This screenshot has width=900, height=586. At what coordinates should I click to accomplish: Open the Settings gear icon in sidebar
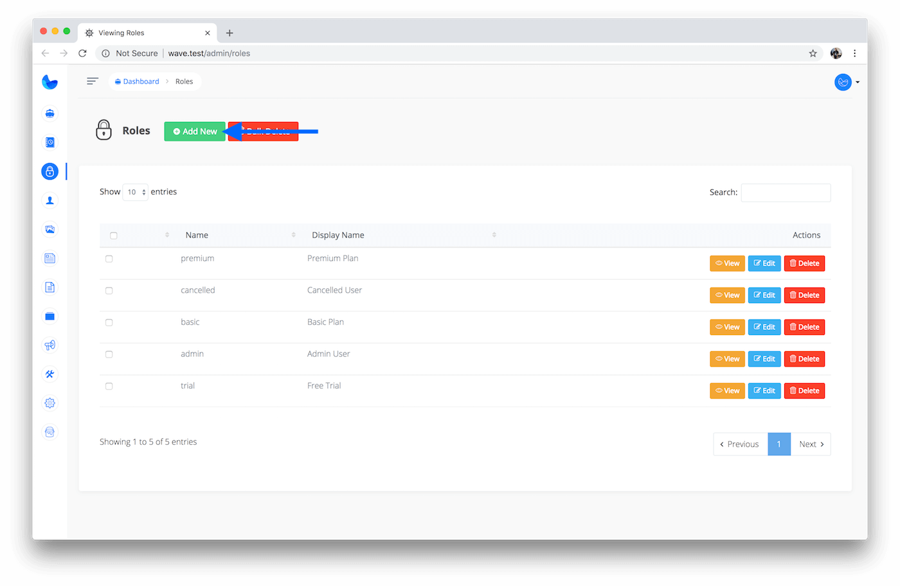tap(50, 403)
